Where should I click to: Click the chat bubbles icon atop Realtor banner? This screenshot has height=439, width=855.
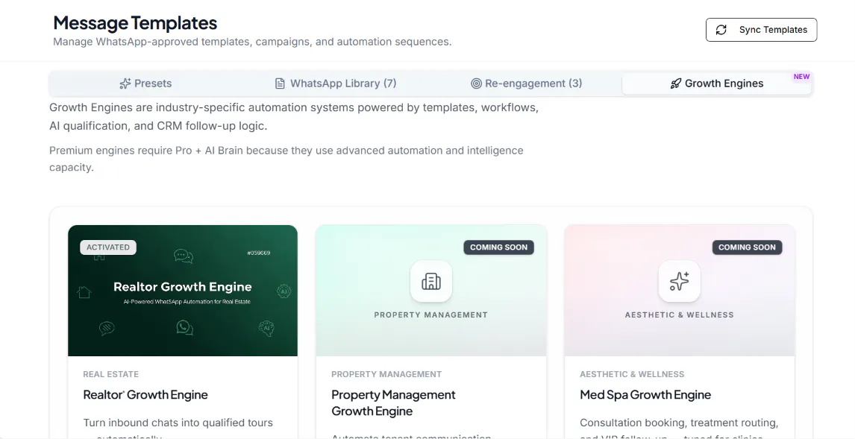(x=184, y=256)
